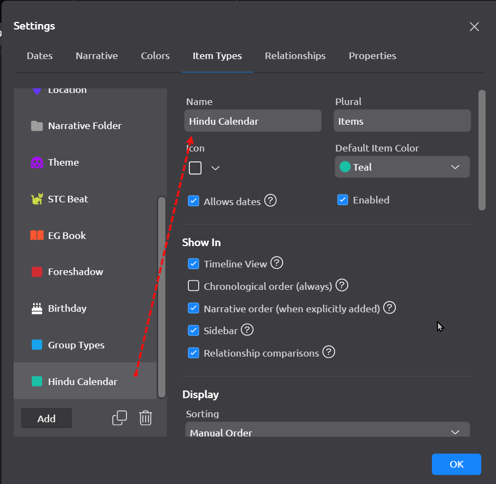Show help for Narrative order option

tap(389, 308)
